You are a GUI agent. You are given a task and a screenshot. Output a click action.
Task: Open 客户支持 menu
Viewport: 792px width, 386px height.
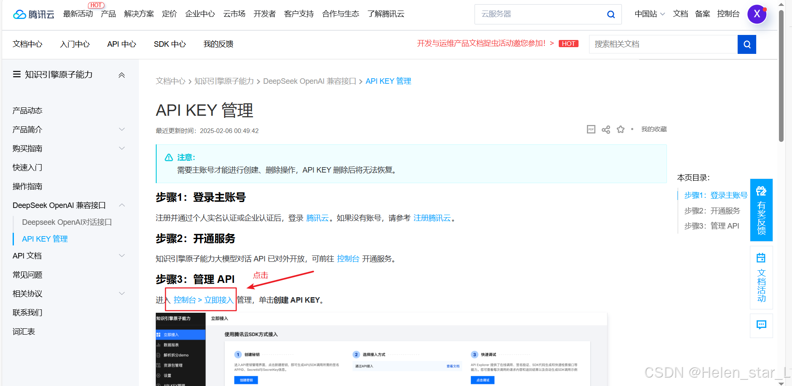pyautogui.click(x=299, y=14)
